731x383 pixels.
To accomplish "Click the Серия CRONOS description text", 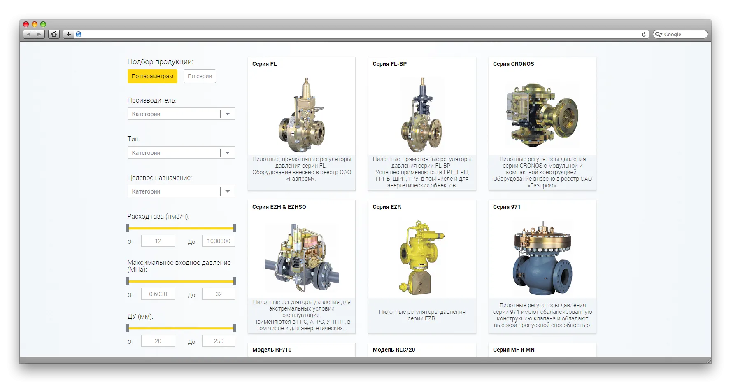I will click(x=542, y=172).
